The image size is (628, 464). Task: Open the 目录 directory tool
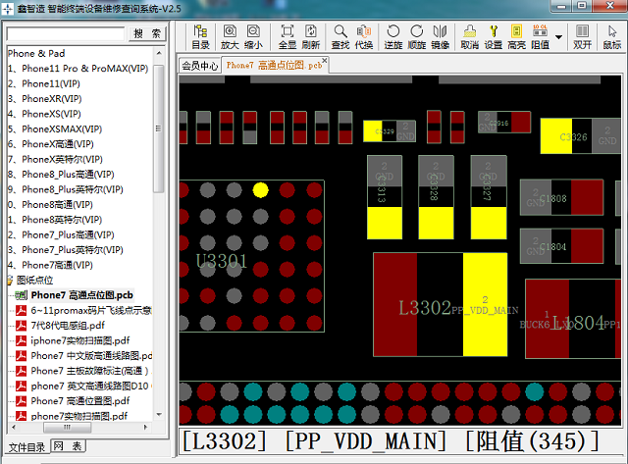tap(200, 37)
